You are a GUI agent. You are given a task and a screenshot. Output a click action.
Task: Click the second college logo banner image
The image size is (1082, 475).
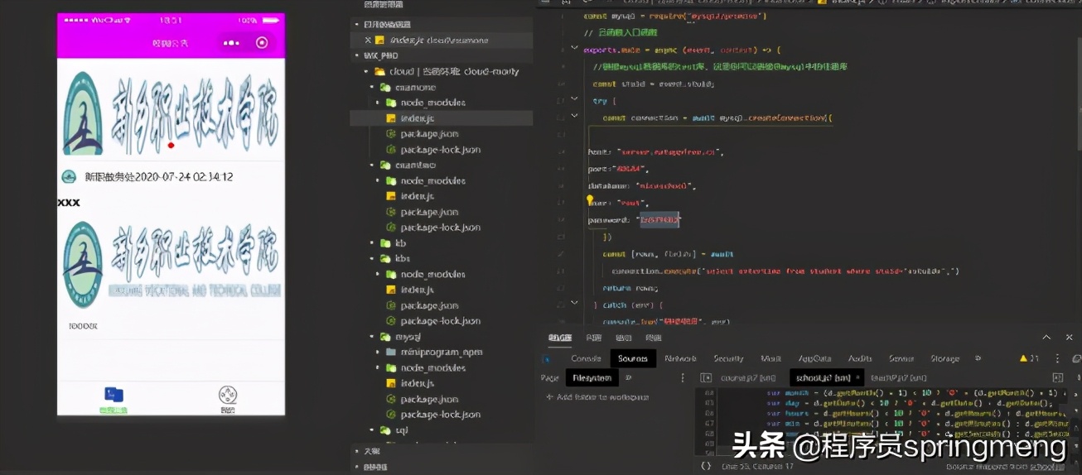pos(171,263)
